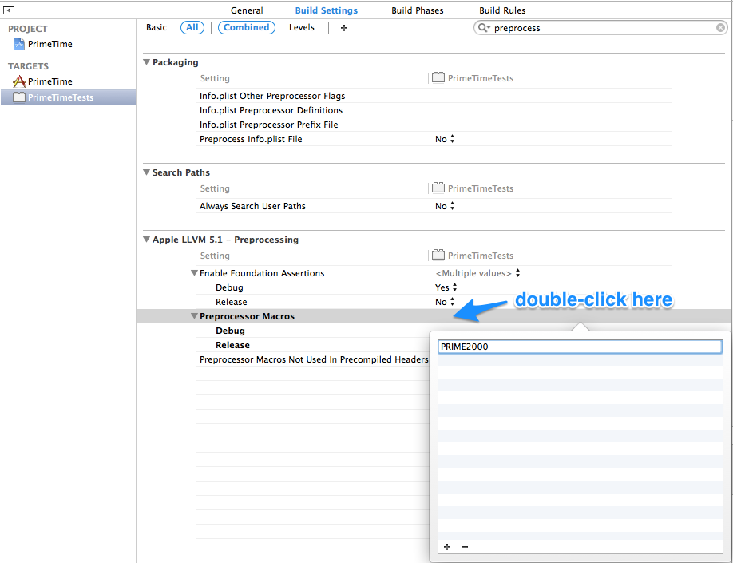Change Foundation Assertions Release value No
This screenshot has width=733, height=563.
pyautogui.click(x=445, y=302)
